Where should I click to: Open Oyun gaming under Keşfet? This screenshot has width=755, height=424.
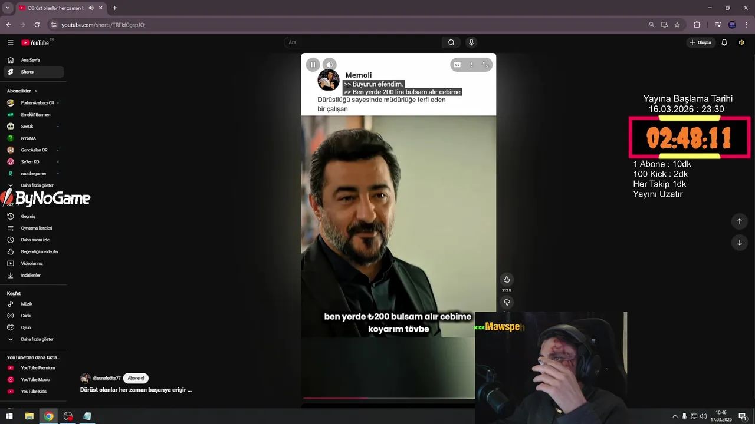pos(34,327)
